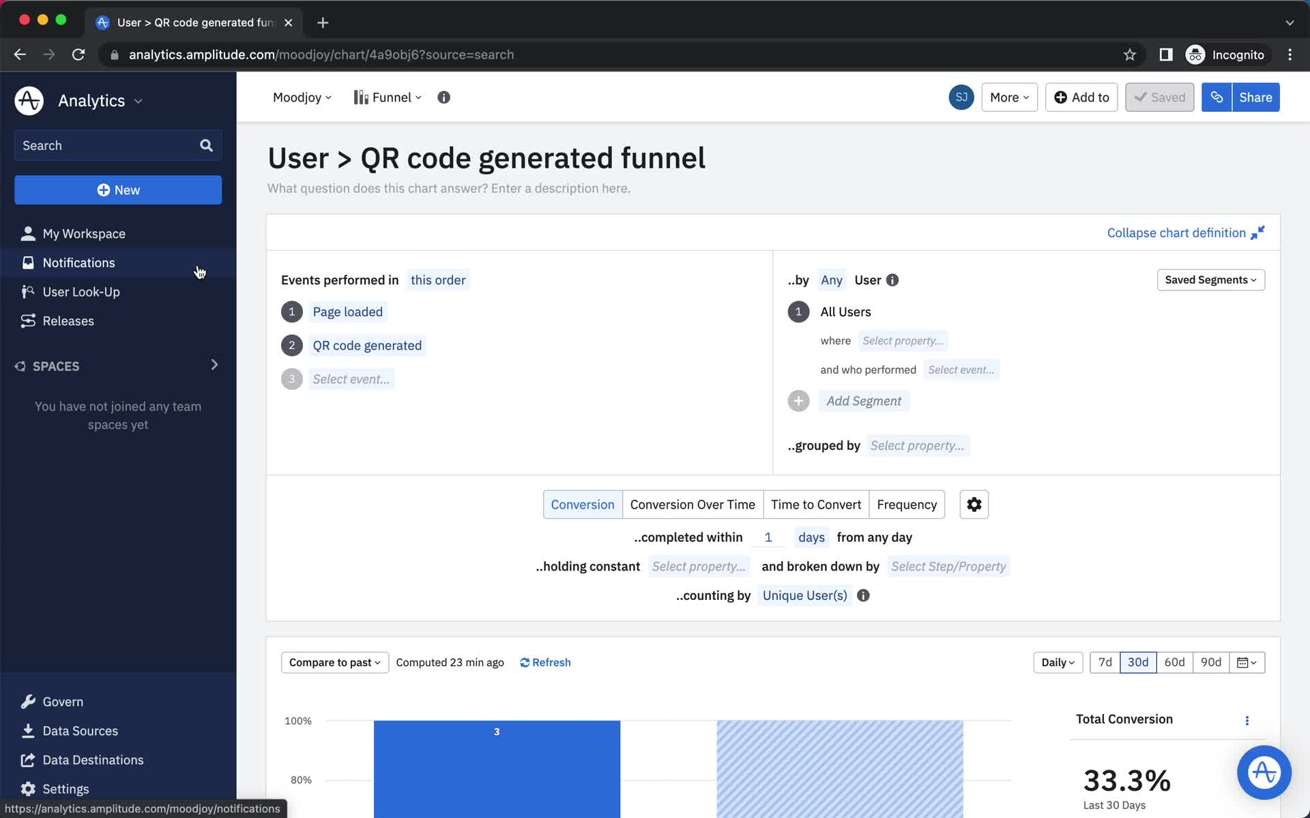Click the Compare to past dropdown

click(x=333, y=662)
